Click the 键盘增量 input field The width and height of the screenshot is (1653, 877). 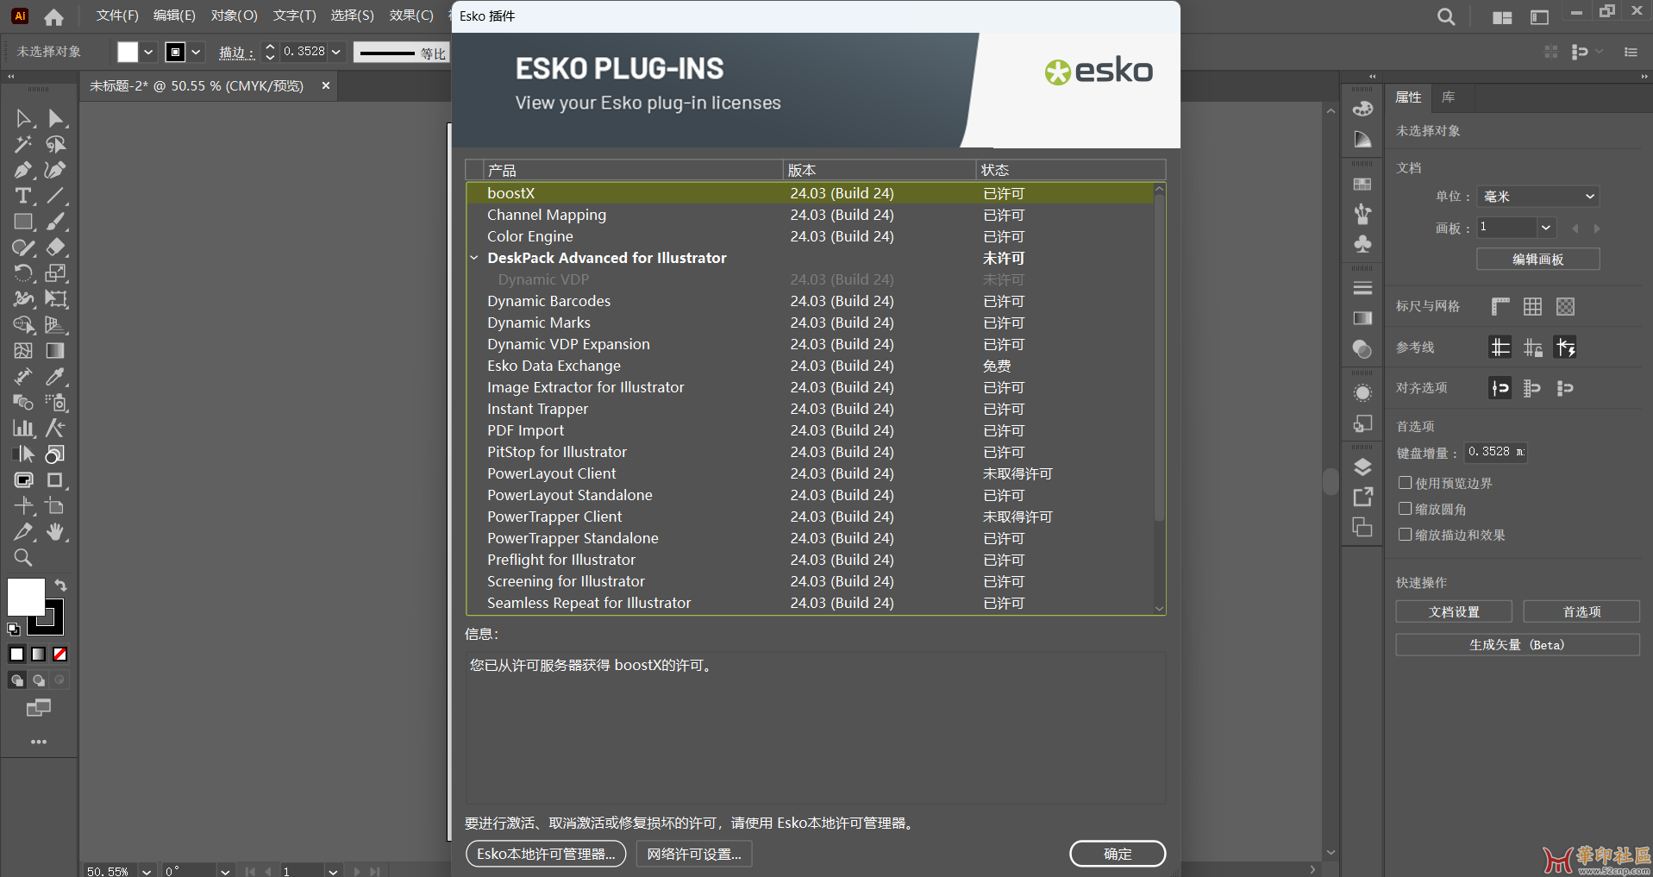pos(1496,452)
